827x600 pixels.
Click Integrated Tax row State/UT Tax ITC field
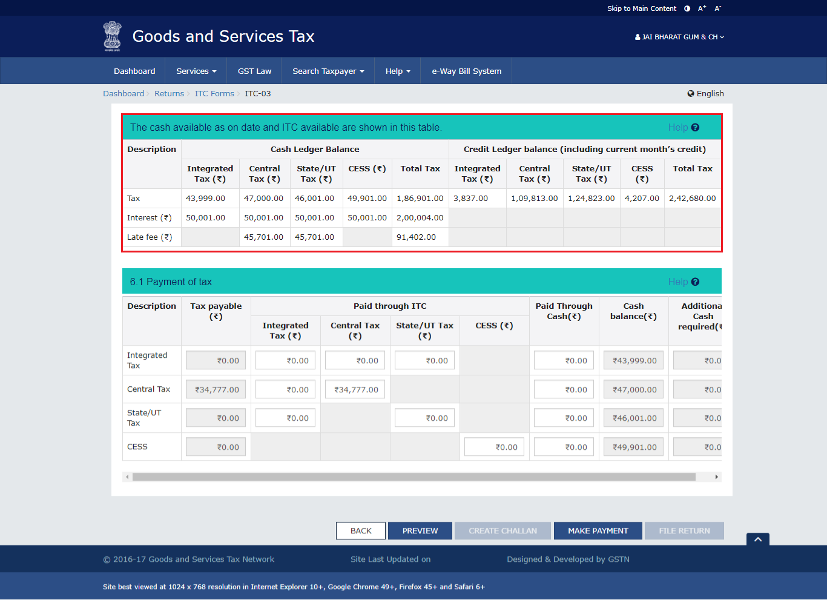424,361
